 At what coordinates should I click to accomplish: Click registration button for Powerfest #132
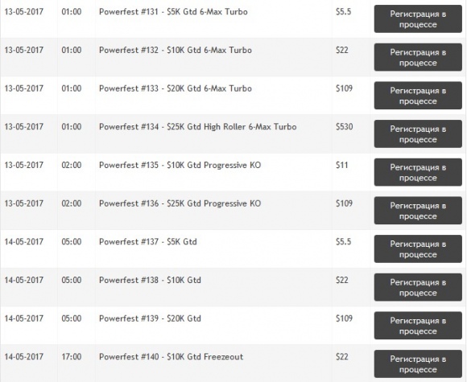(x=418, y=57)
